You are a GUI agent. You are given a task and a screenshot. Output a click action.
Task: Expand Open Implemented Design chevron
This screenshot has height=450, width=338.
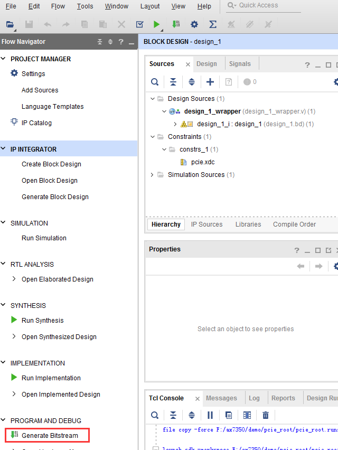click(x=14, y=394)
